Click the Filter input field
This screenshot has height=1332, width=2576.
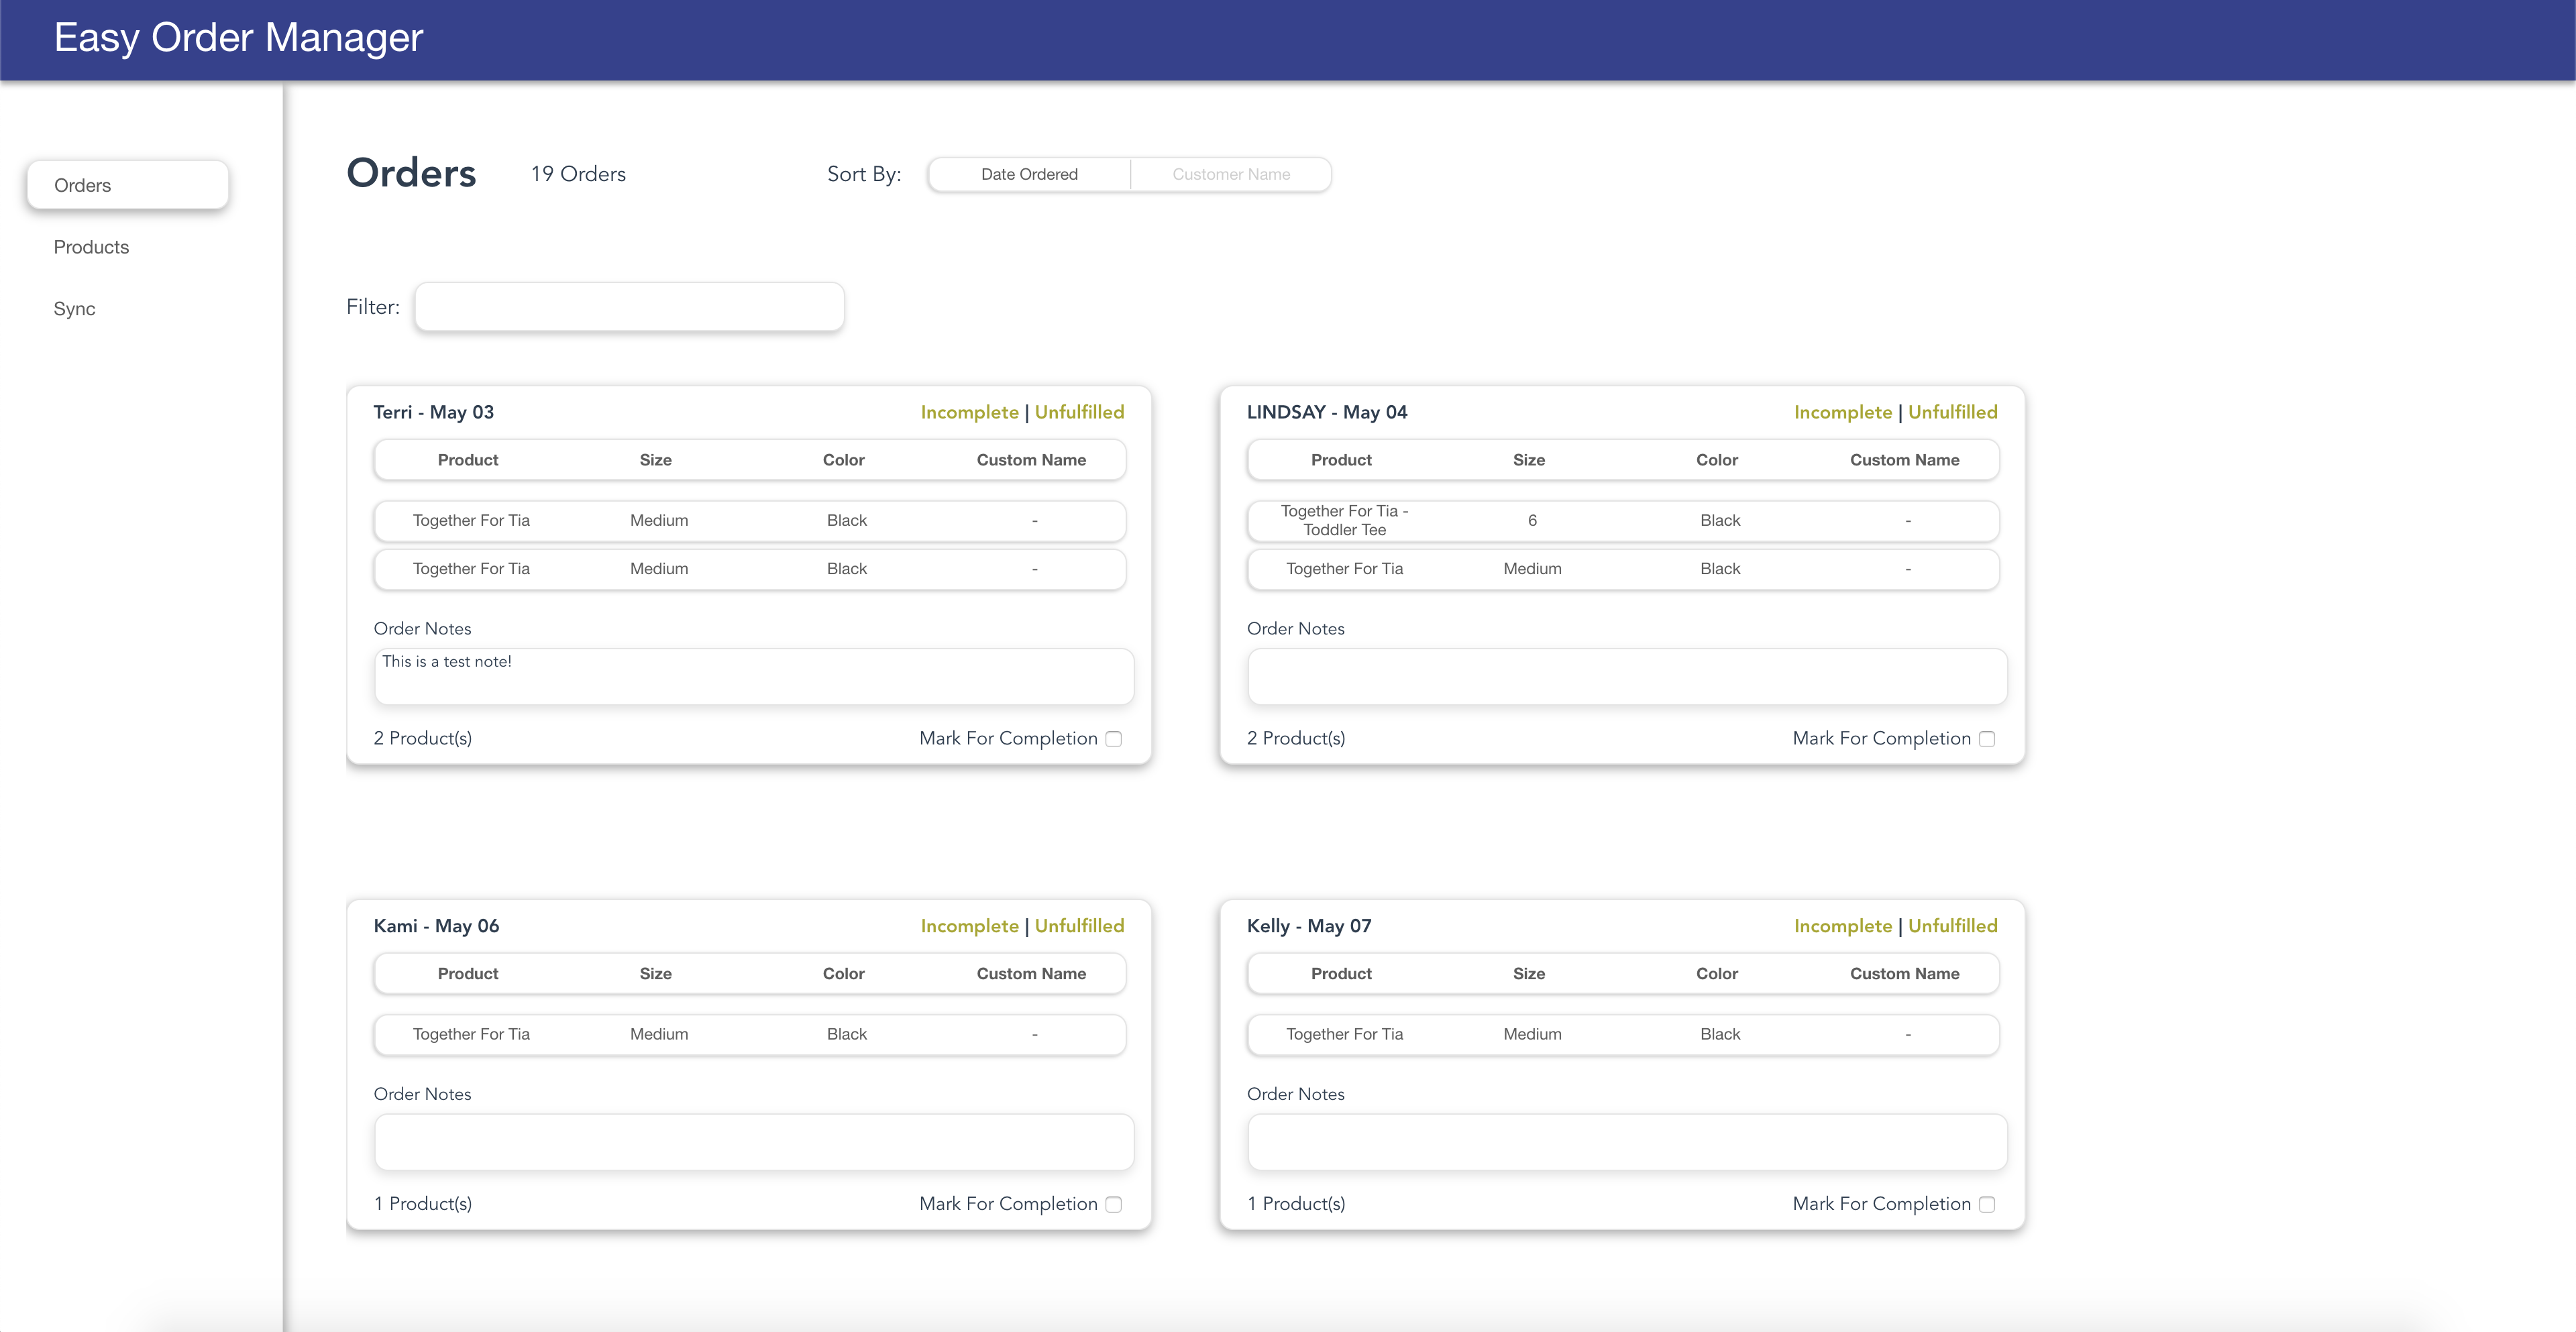pos(630,307)
